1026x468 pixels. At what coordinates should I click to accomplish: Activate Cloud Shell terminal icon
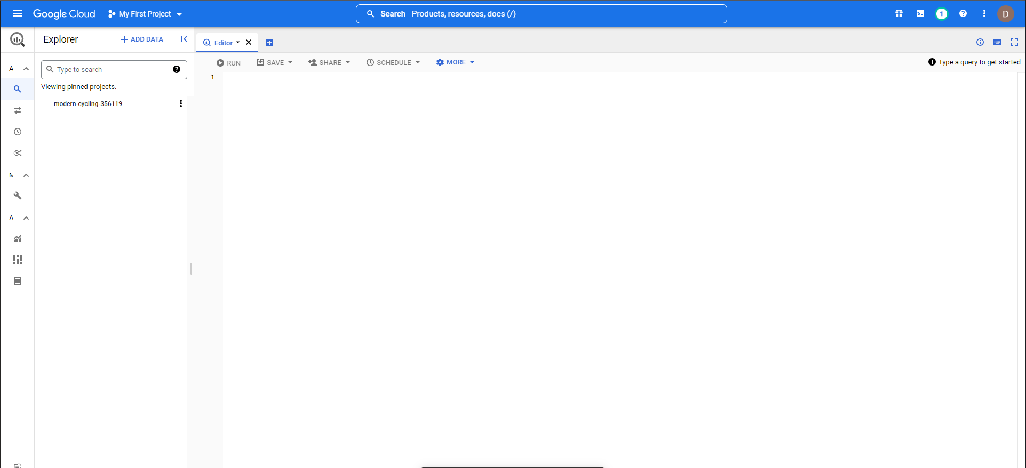(920, 14)
